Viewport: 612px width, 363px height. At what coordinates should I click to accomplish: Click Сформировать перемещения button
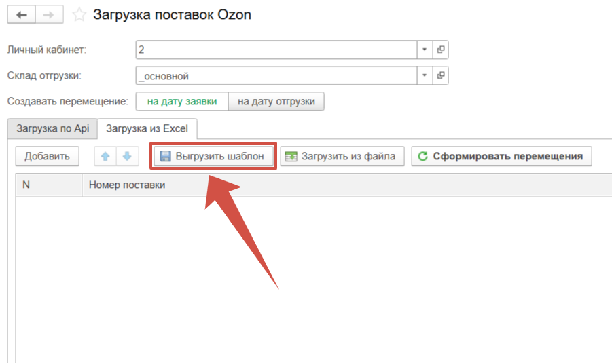tap(501, 156)
